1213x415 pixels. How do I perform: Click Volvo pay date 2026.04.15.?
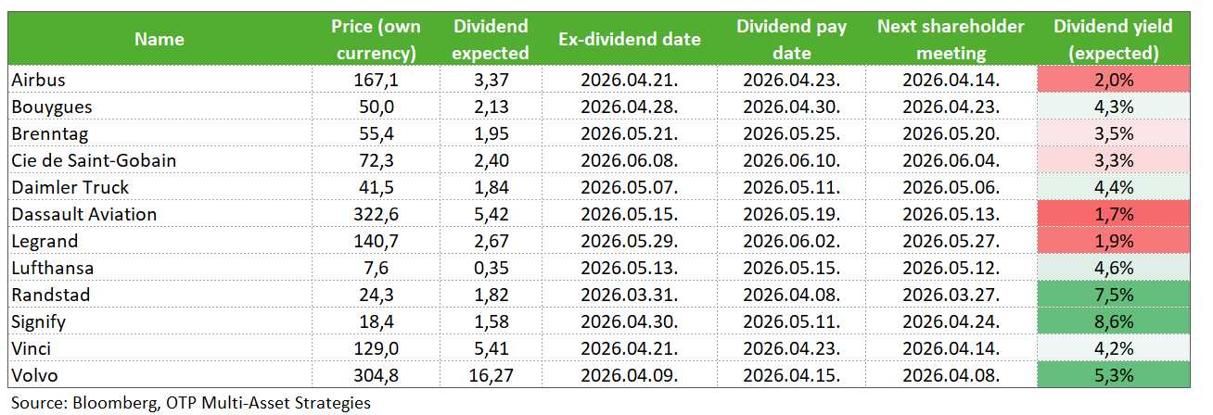pyautogui.click(x=791, y=376)
